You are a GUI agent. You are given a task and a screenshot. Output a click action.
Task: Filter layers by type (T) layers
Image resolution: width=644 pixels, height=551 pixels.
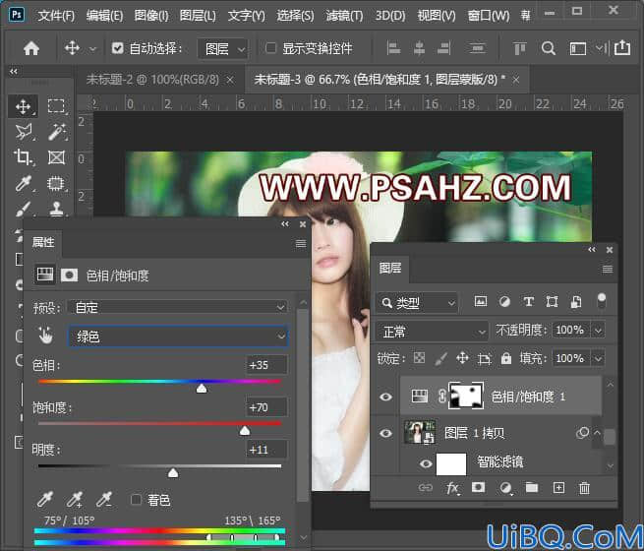pyautogui.click(x=529, y=302)
